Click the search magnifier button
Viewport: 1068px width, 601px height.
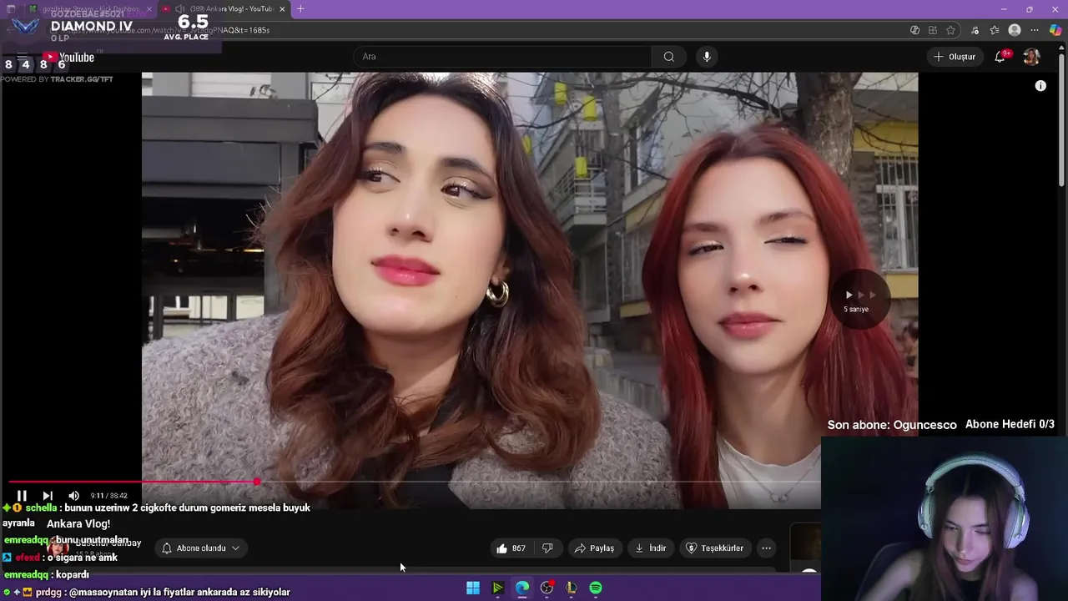pyautogui.click(x=668, y=57)
